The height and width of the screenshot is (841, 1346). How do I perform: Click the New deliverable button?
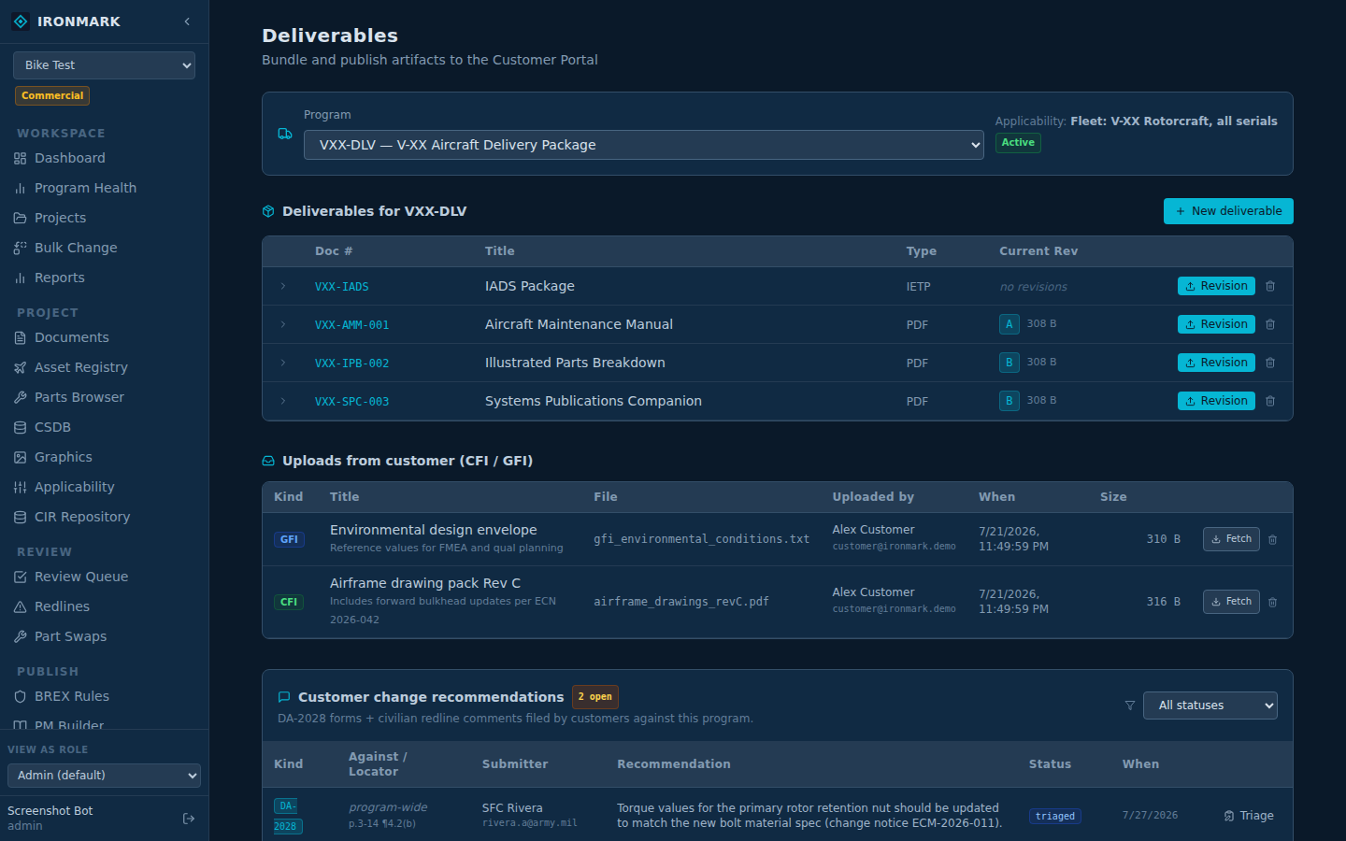point(1228,211)
